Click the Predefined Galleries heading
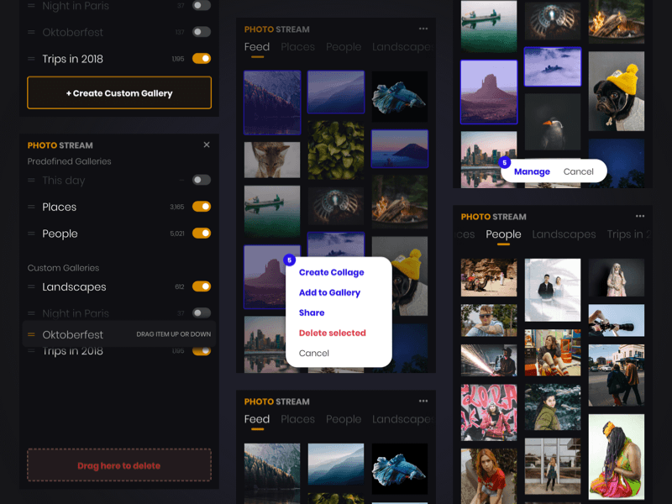The image size is (672, 504). click(x=70, y=161)
